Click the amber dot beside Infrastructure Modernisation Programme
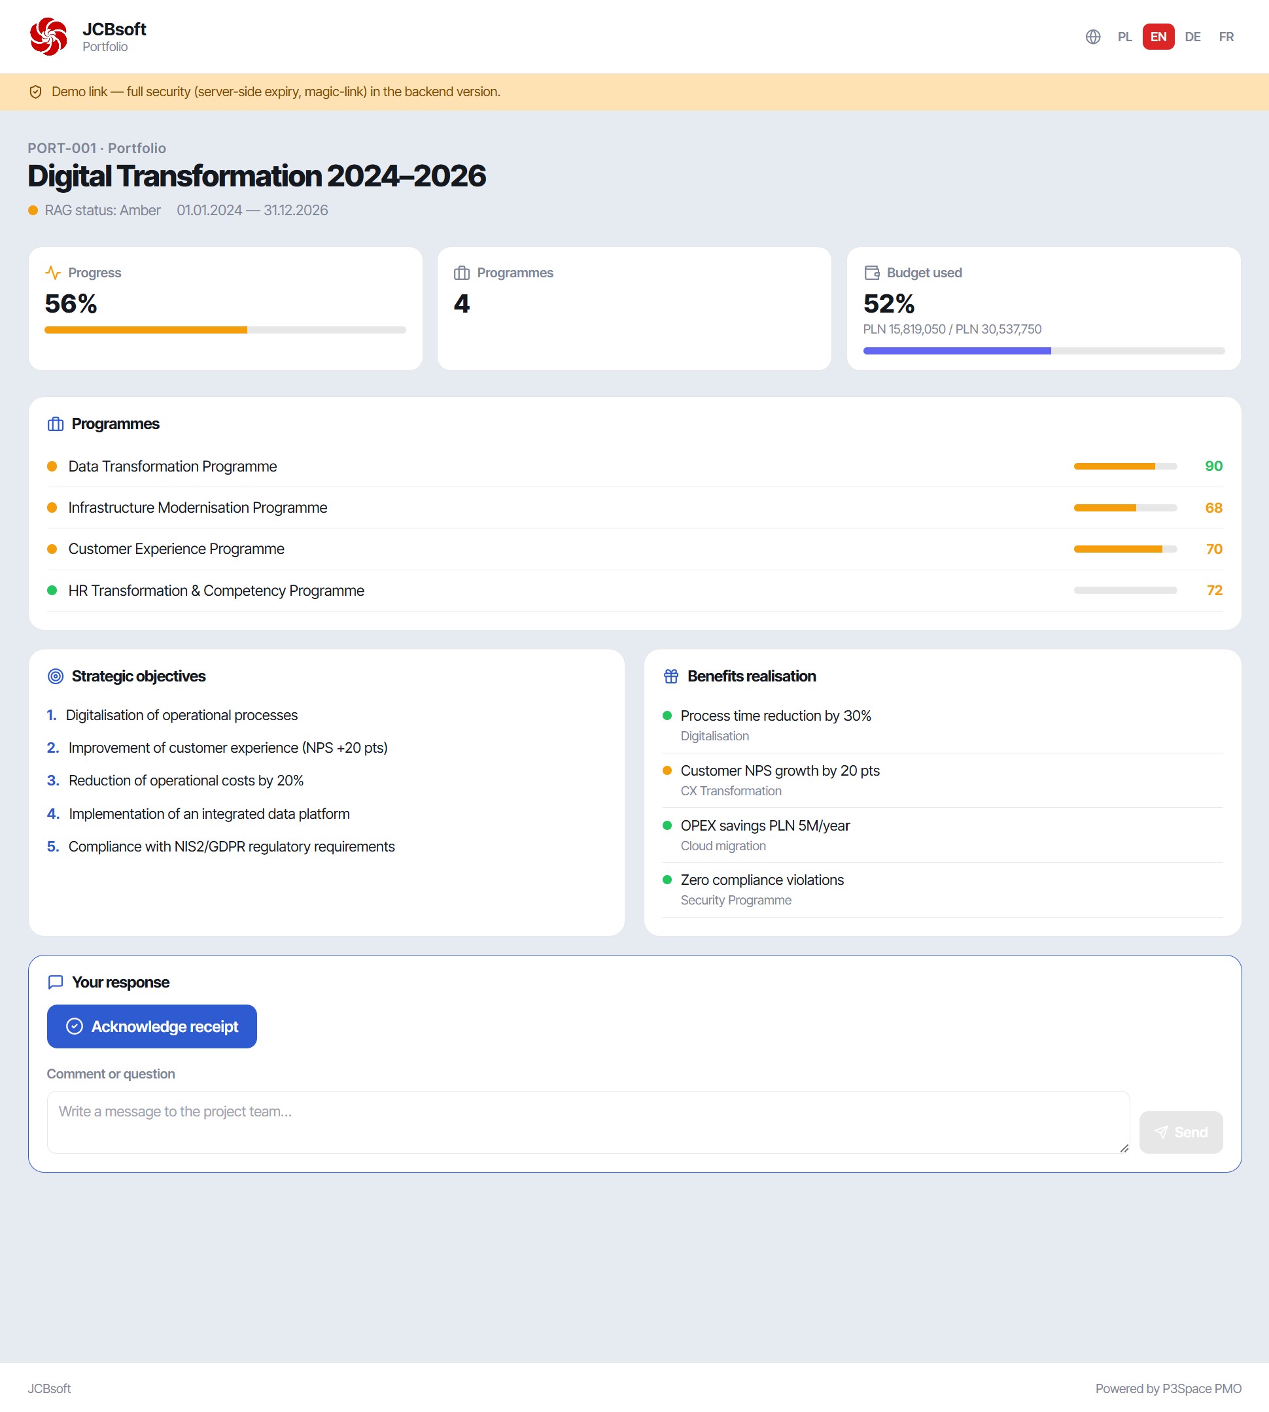The width and height of the screenshot is (1269, 1412). (x=52, y=508)
